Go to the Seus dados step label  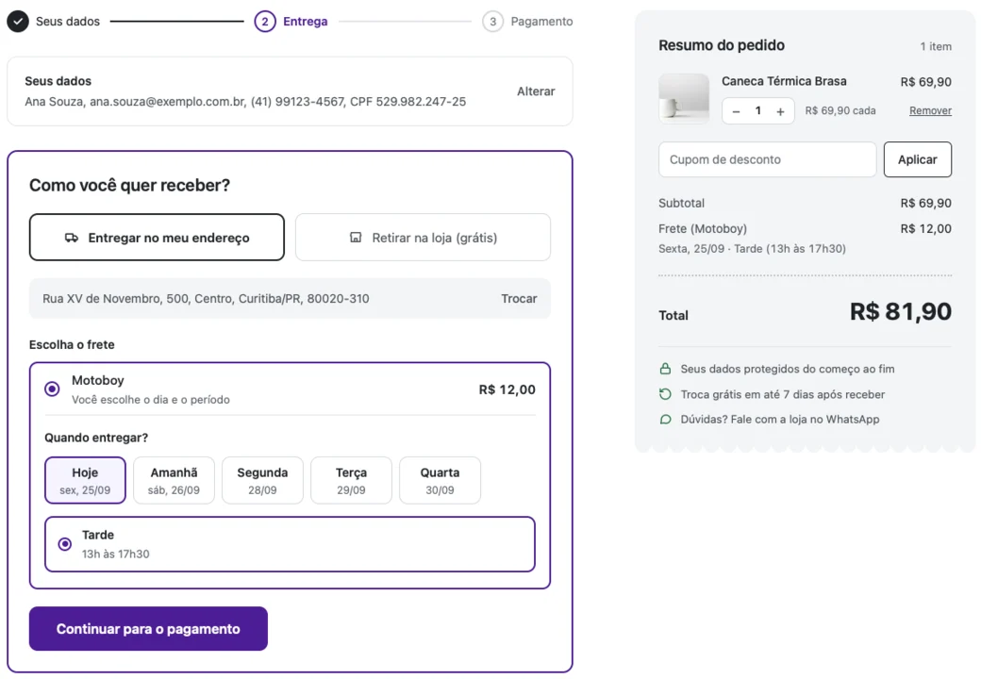[x=68, y=22]
